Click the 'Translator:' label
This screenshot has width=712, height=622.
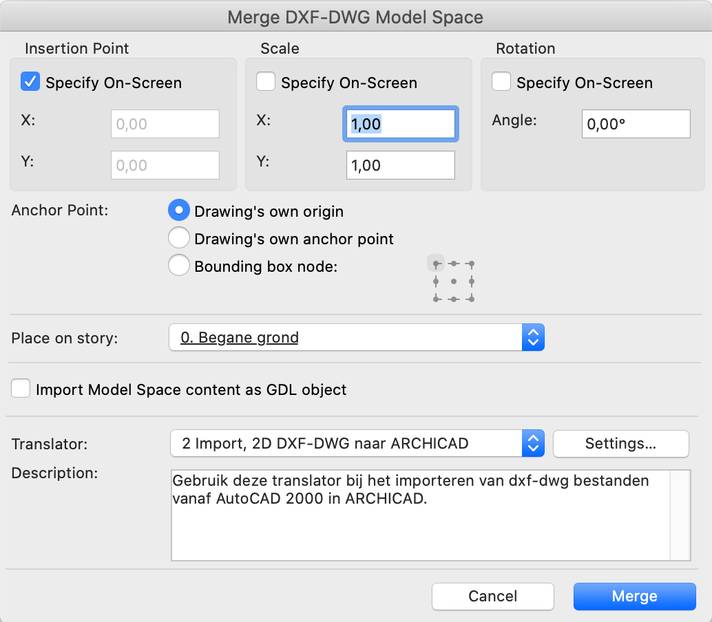[50, 444]
